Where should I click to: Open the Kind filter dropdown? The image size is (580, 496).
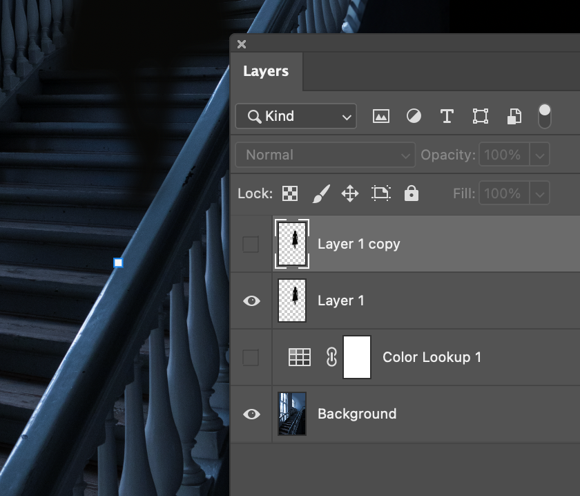click(x=296, y=116)
